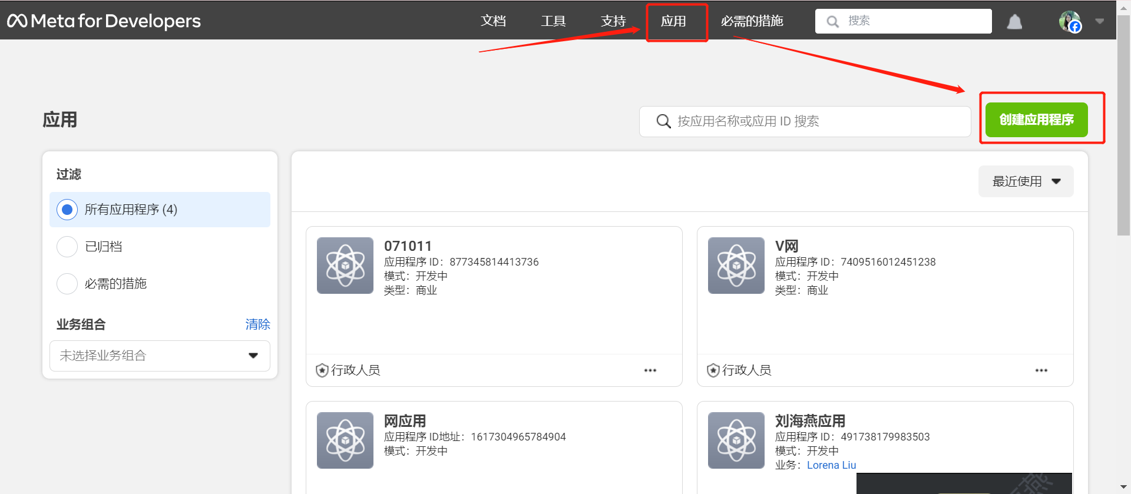Open more options for 071011 app
This screenshot has height=494, width=1131.
pos(650,370)
